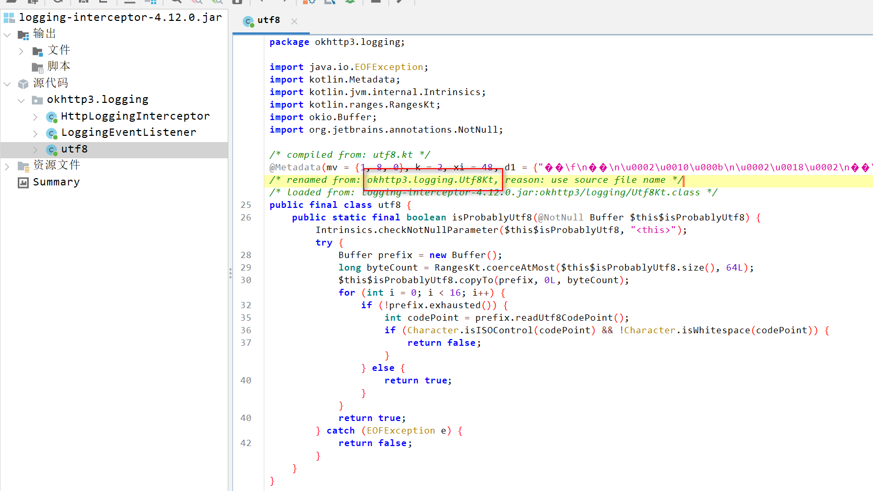Click 'okhttp3.logging.Utf8Kt' in renamed comment
Viewport: 873px width, 491px height.
pyautogui.click(x=430, y=180)
